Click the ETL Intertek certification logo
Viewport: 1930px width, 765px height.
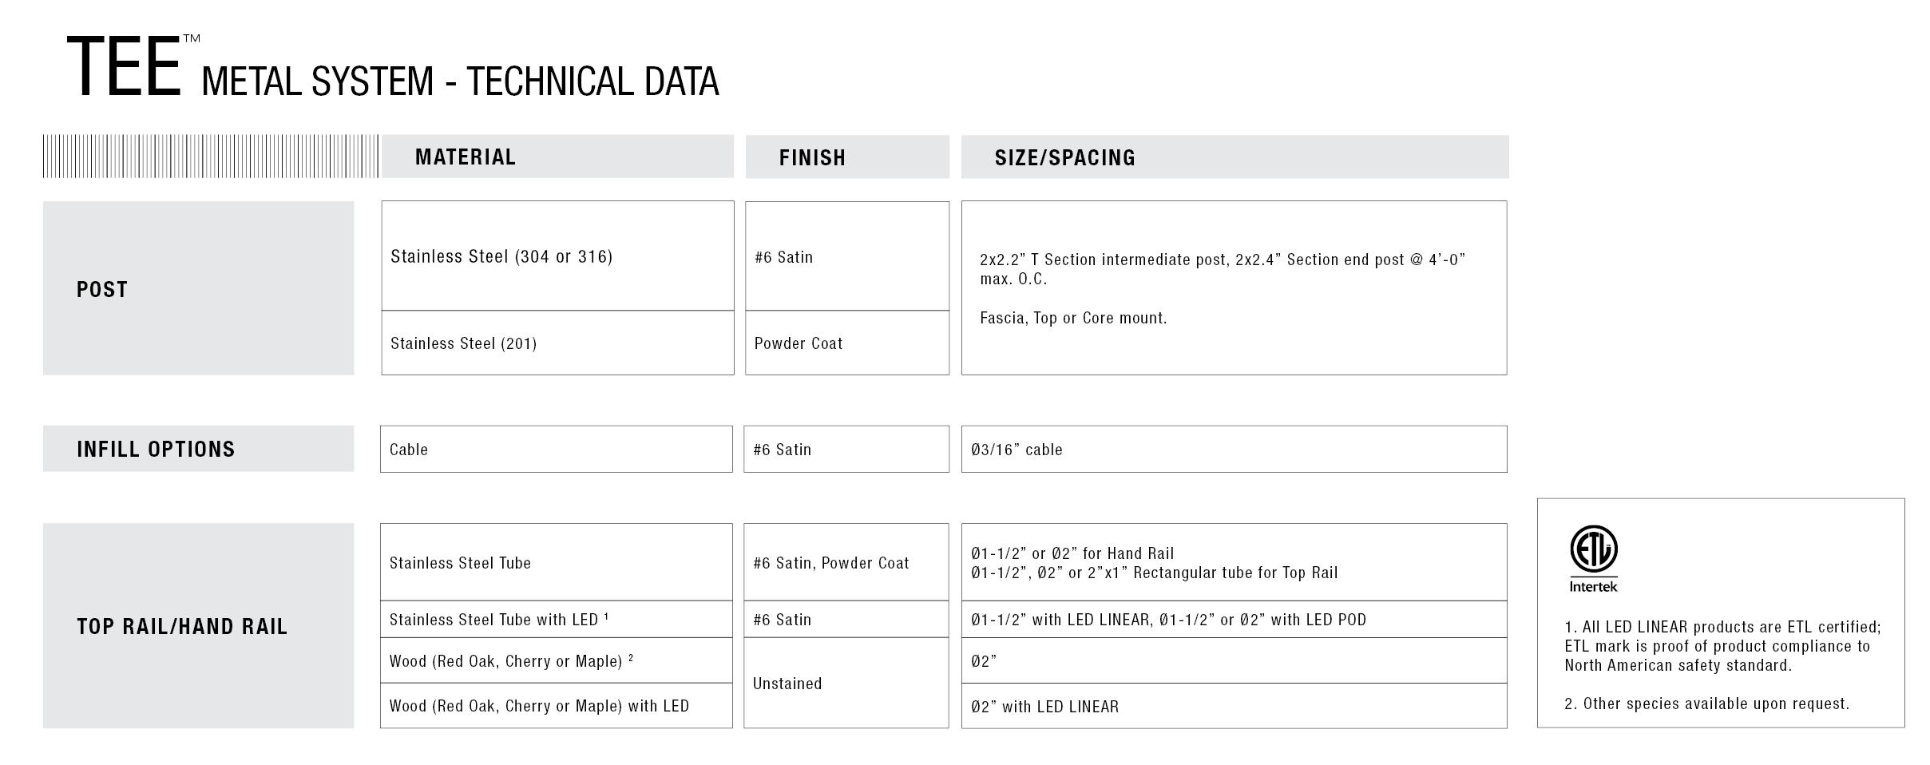(1593, 559)
